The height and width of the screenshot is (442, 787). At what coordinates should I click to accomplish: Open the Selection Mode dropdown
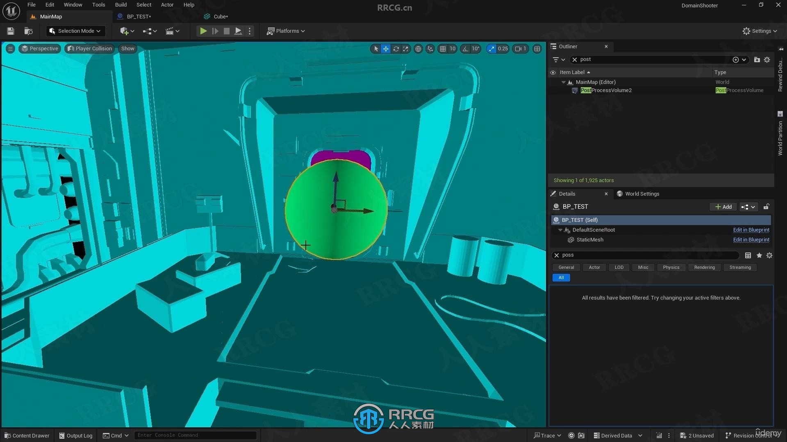click(75, 31)
